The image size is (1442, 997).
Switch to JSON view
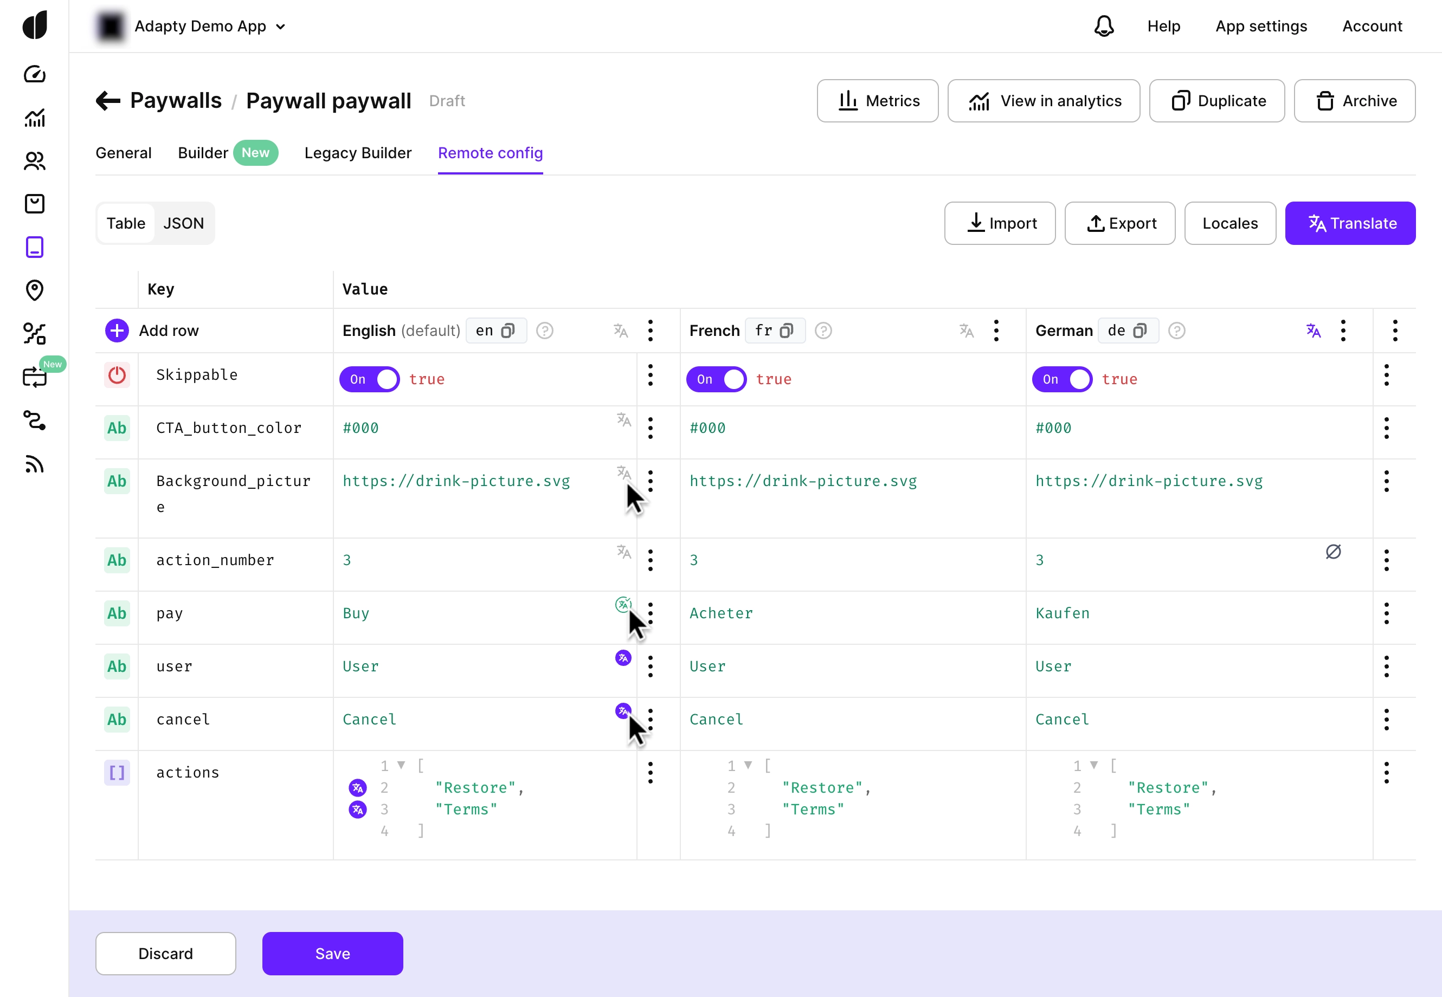[183, 224]
